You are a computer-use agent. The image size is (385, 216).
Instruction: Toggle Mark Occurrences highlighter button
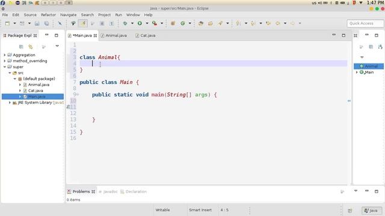pos(83,23)
